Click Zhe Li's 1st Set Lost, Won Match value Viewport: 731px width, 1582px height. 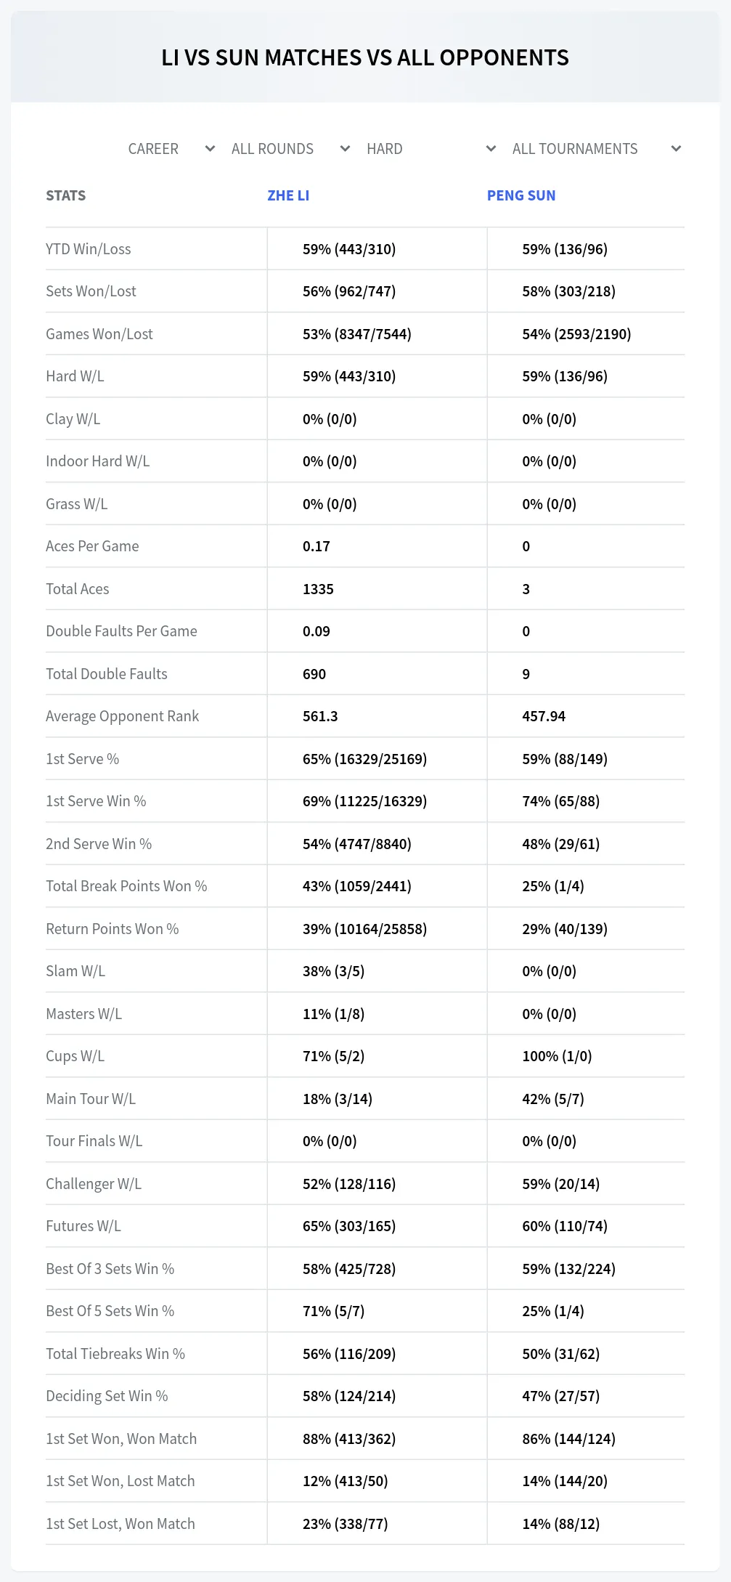(346, 1524)
